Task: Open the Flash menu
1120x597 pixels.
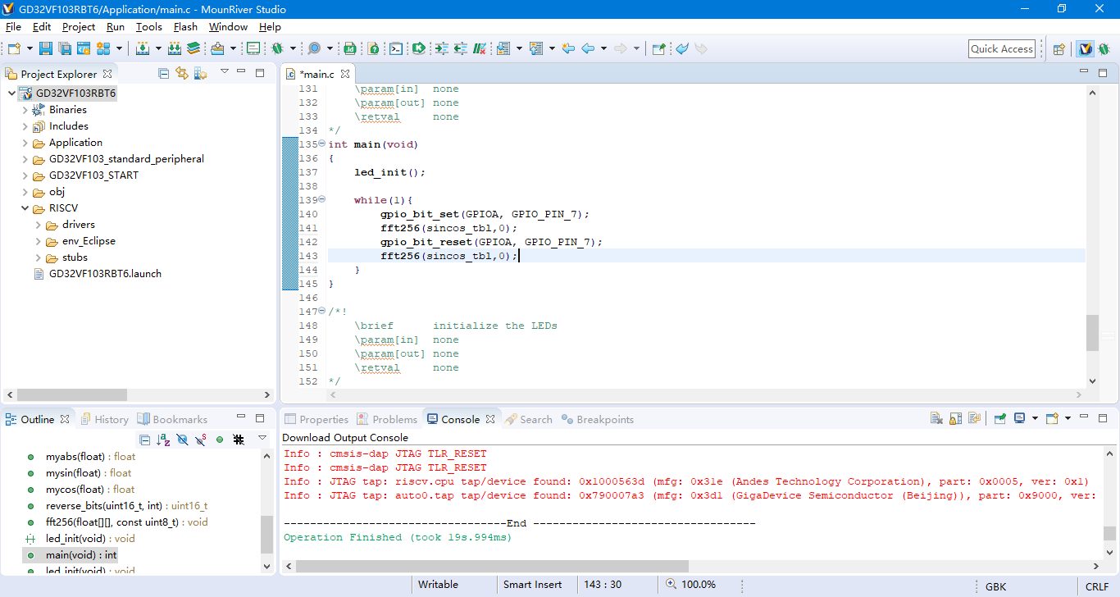Action: [x=185, y=26]
